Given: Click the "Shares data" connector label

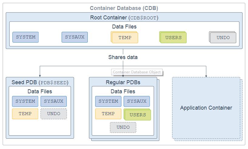Looking at the screenshot, I should point(123,57).
